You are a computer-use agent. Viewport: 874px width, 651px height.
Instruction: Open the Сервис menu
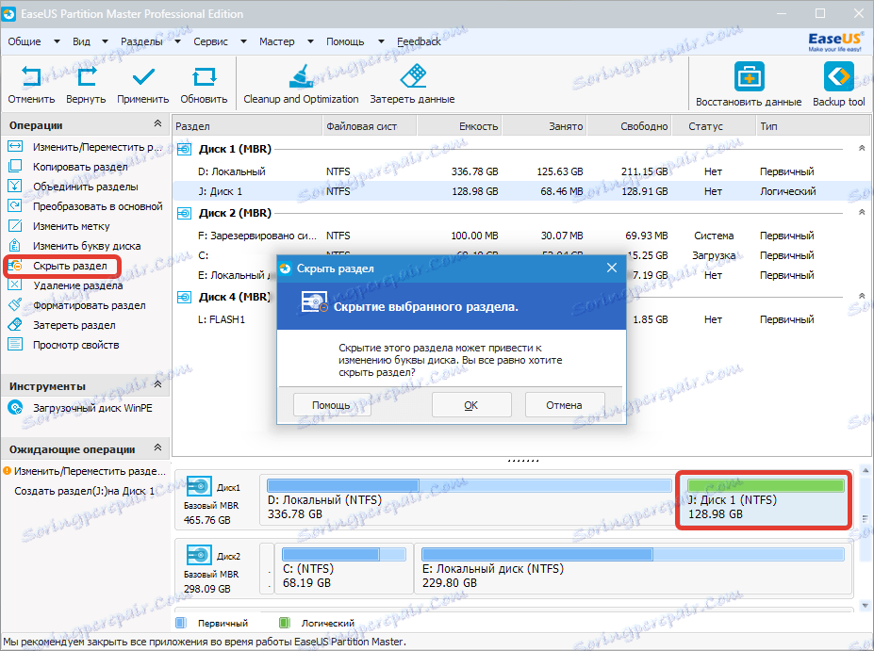pos(220,41)
